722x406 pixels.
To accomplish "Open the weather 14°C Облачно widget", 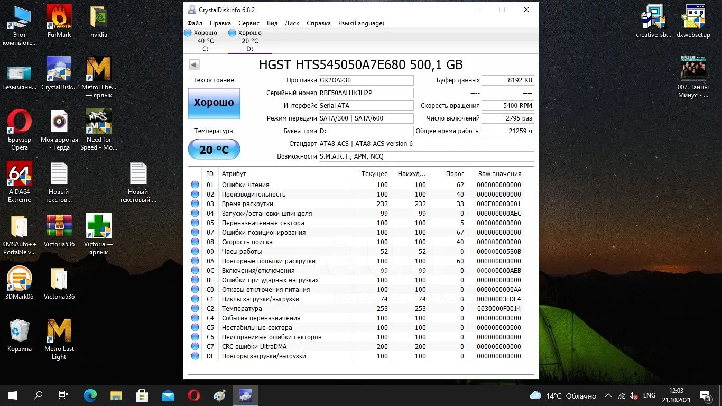I will (x=563, y=395).
